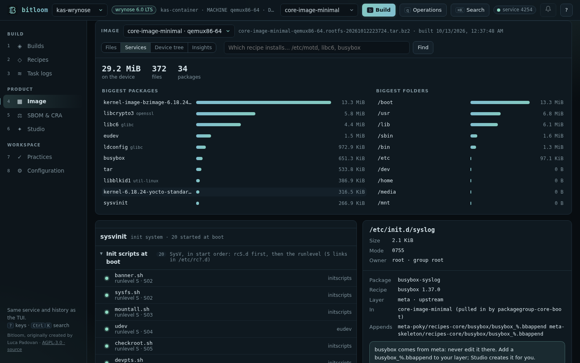Focus the Which recipe installs search field
Viewport: 580px width, 363px height.
pos(317,48)
